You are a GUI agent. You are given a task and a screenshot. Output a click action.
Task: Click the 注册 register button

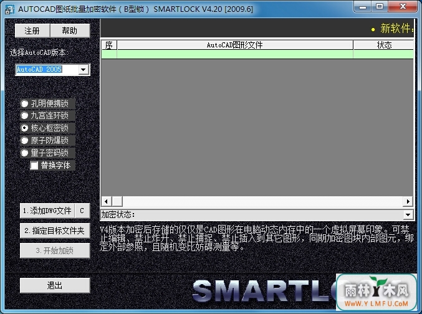click(32, 31)
